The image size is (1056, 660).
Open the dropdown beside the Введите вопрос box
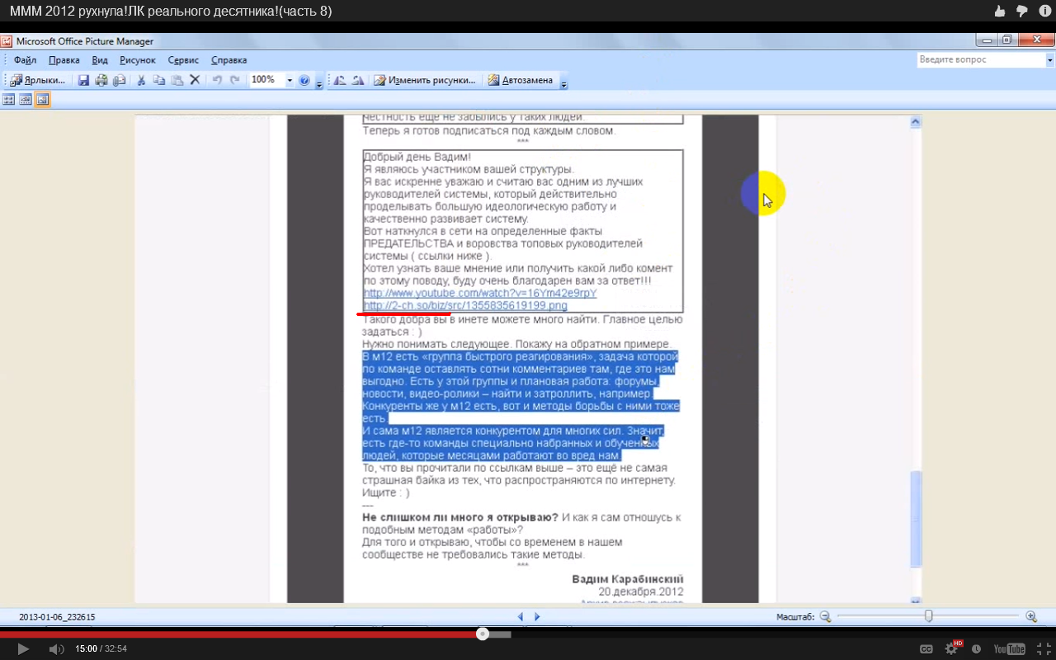click(x=1050, y=60)
